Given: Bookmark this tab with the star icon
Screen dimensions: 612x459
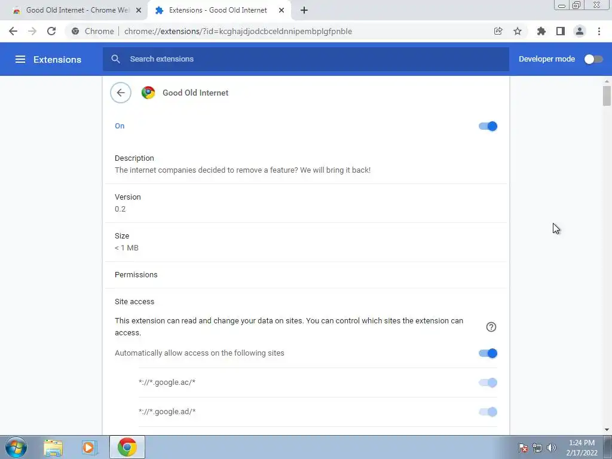Looking at the screenshot, I should tap(518, 31).
